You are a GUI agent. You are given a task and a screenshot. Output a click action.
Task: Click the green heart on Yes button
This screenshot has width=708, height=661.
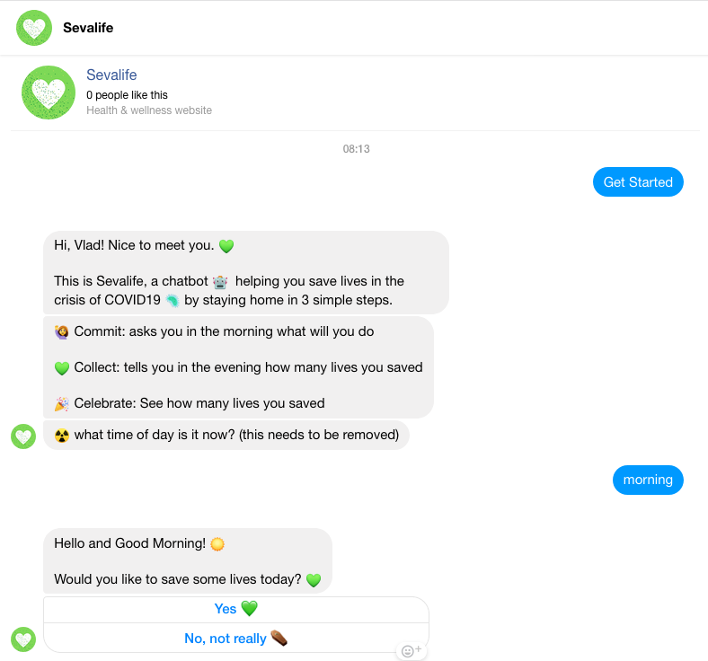(x=249, y=609)
